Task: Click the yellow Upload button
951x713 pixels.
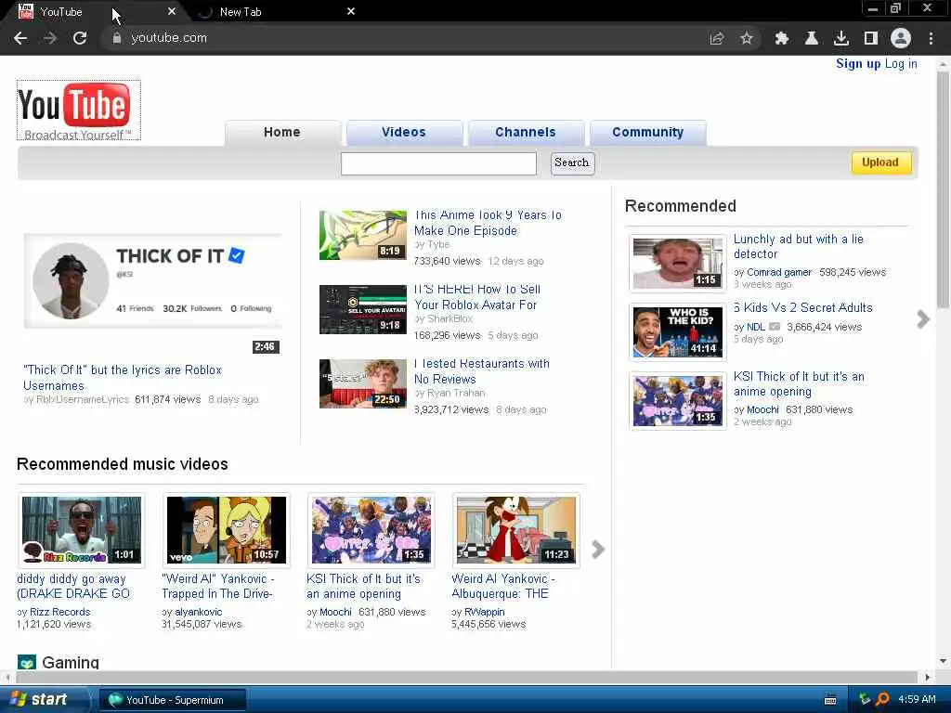Action: coord(880,162)
